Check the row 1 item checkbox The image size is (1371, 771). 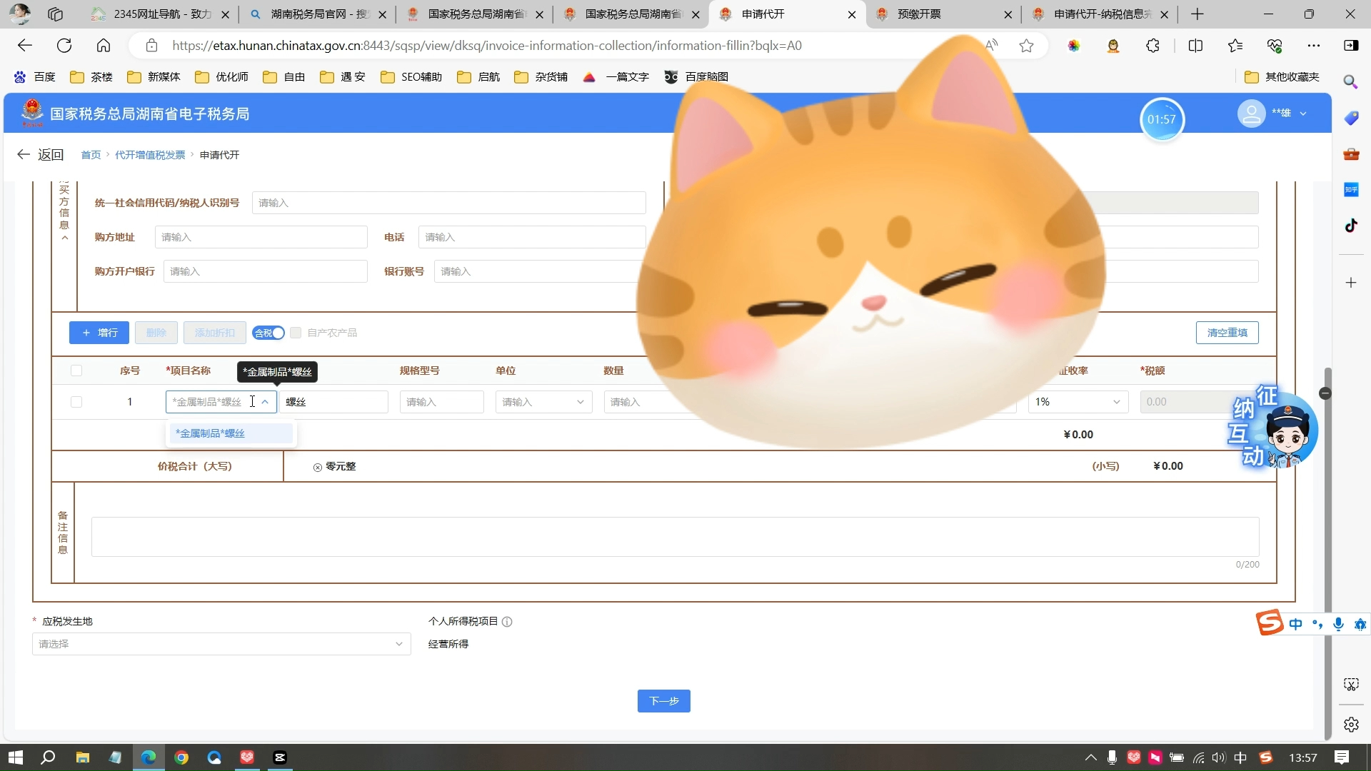click(76, 402)
